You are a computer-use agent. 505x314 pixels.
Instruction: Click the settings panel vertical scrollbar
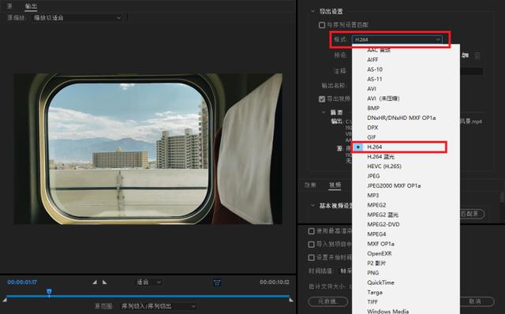click(502, 196)
